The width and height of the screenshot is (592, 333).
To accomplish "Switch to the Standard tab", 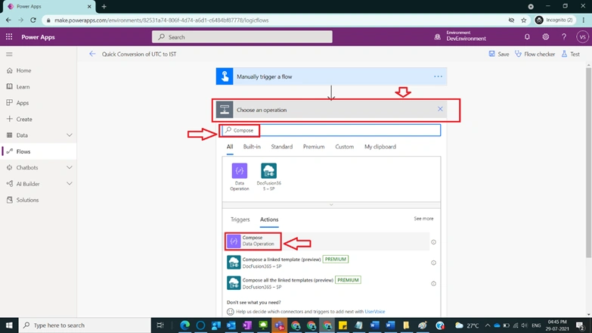I will [282, 147].
